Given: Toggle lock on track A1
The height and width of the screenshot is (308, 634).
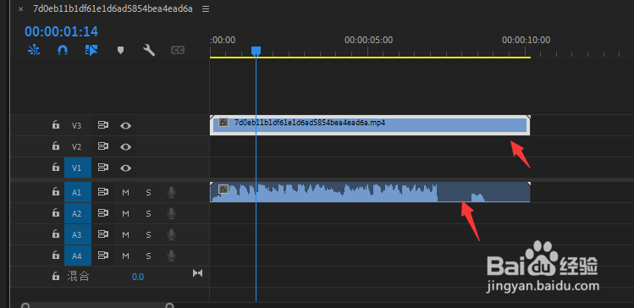Looking at the screenshot, I should click(x=55, y=192).
